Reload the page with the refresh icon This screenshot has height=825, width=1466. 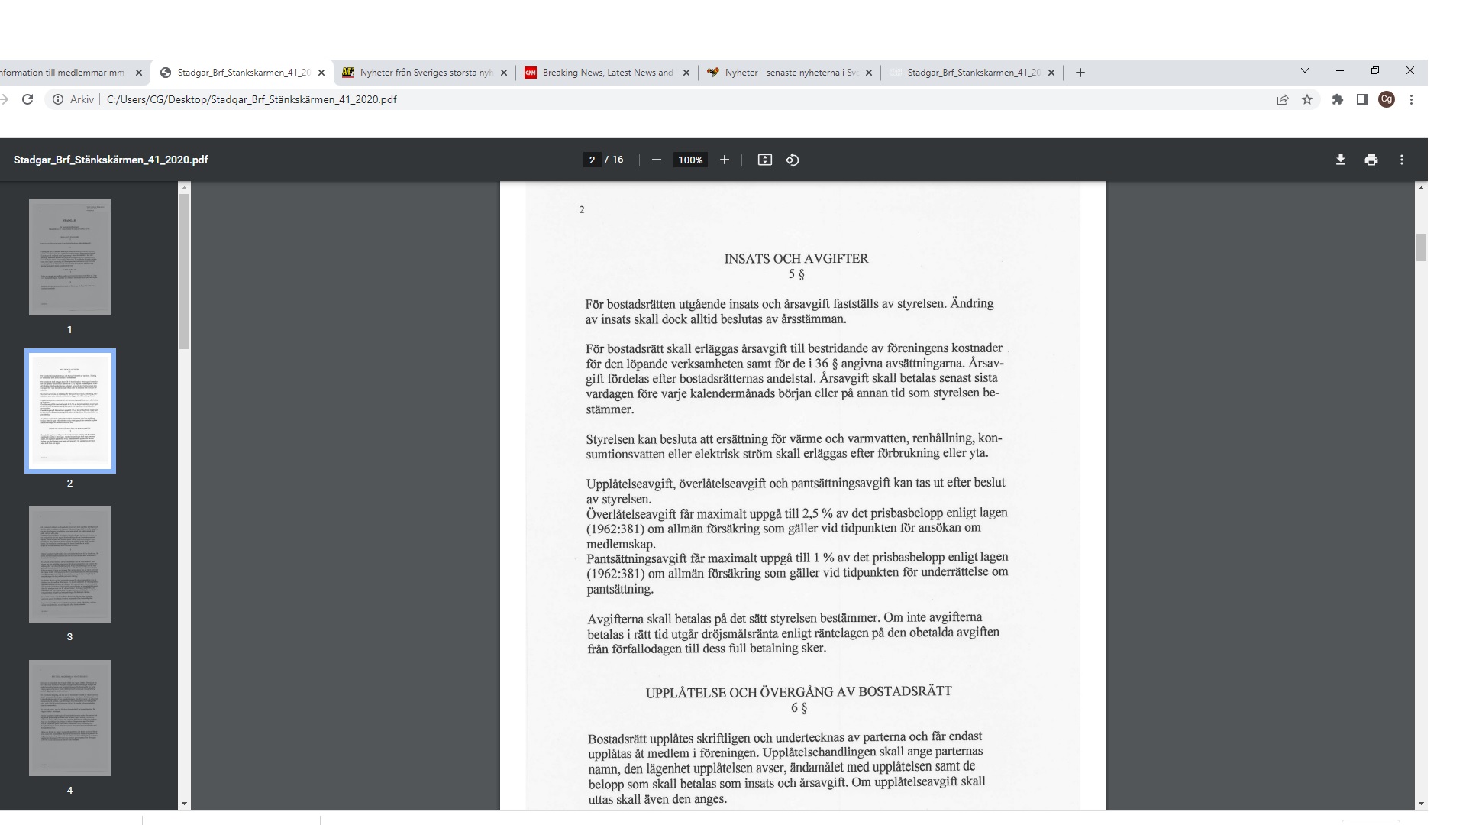pos(27,99)
